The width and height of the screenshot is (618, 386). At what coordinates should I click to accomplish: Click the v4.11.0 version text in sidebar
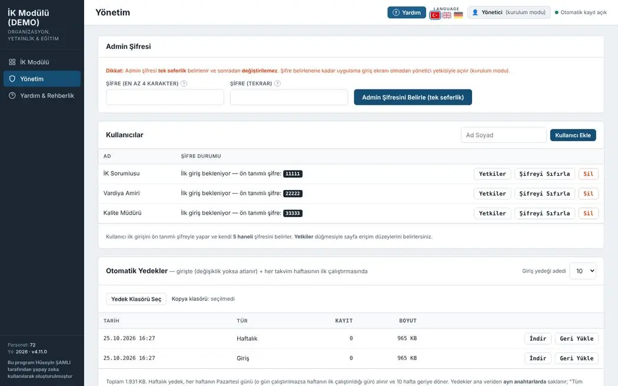click(39, 352)
